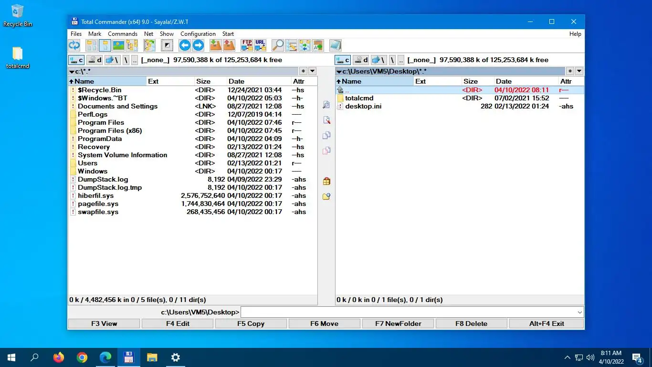Select drive c in the right panel
The height and width of the screenshot is (367, 652).
click(343, 60)
